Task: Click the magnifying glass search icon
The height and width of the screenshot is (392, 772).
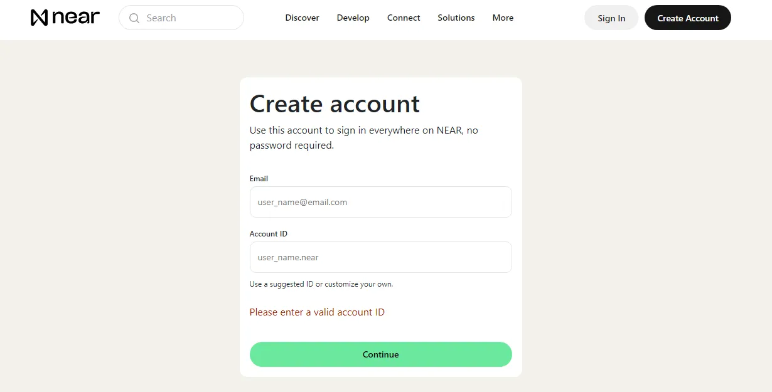Action: [134, 18]
